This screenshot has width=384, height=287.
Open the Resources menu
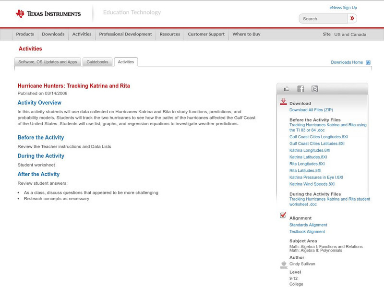coord(170,34)
